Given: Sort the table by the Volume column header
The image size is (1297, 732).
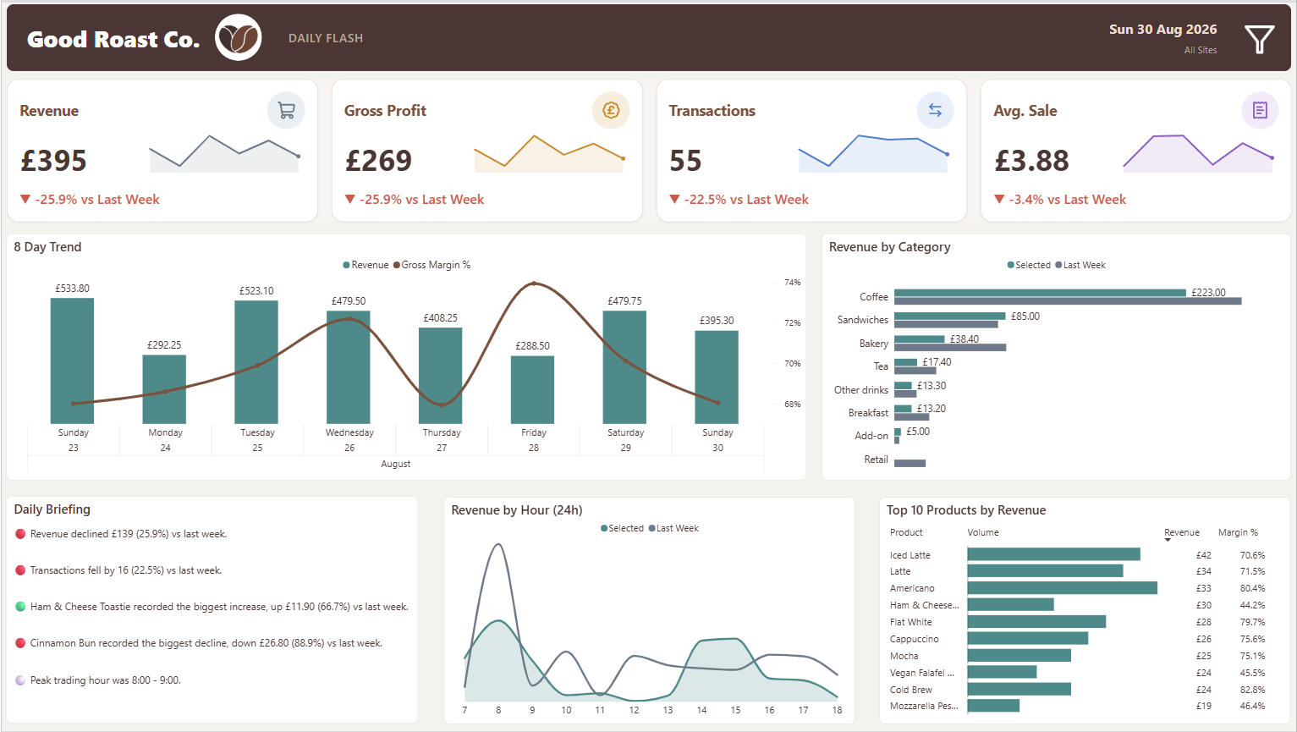Looking at the screenshot, I should pyautogui.click(x=983, y=532).
